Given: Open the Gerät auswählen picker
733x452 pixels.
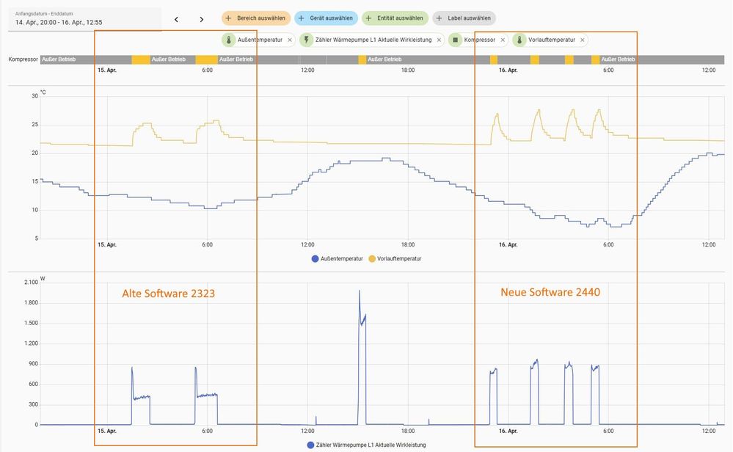Looking at the screenshot, I should click(326, 18).
